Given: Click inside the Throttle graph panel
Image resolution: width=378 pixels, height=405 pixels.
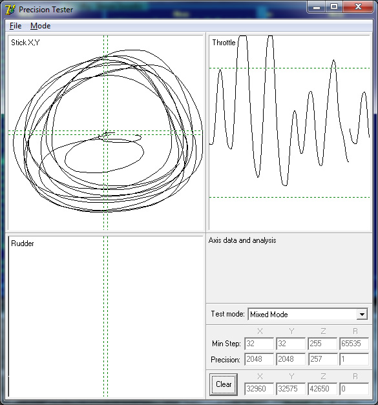Looking at the screenshot, I should (x=289, y=132).
